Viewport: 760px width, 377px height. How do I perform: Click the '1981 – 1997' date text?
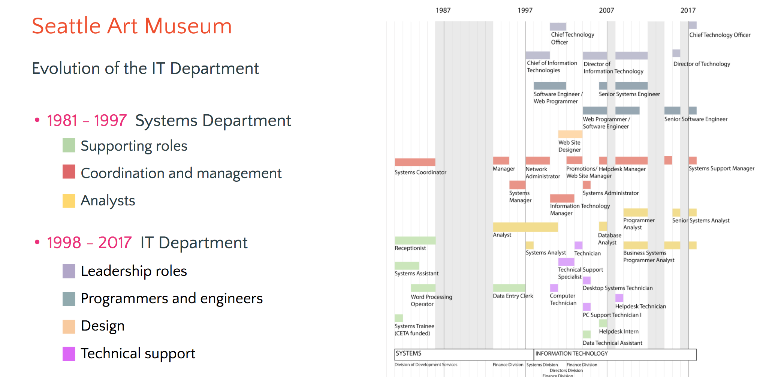(x=87, y=120)
